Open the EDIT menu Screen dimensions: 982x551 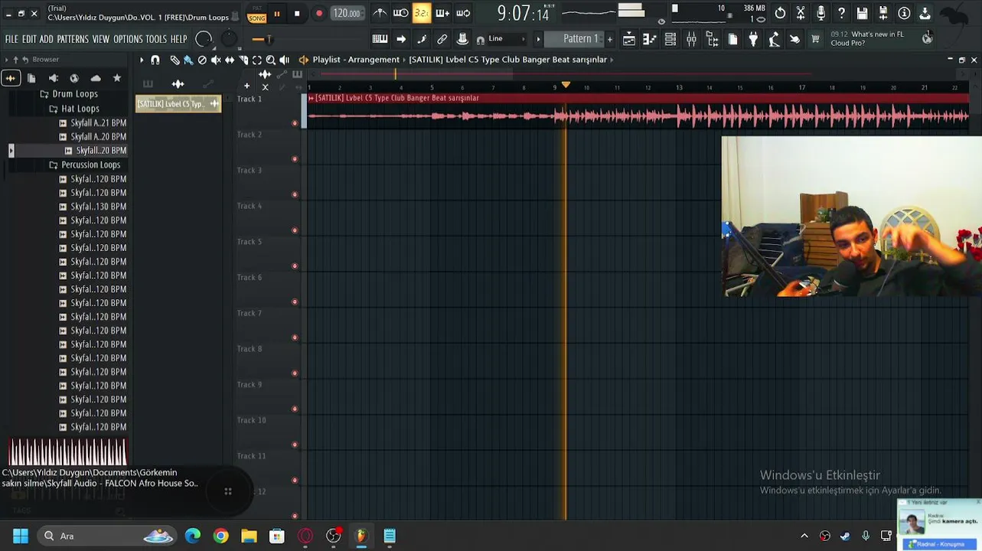pyautogui.click(x=29, y=39)
